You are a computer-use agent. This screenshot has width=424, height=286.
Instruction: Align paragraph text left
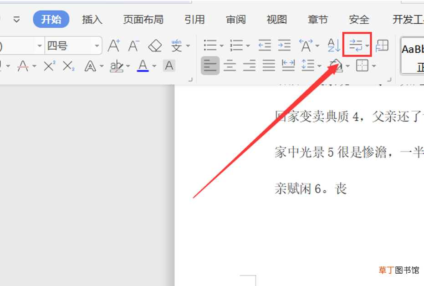pyautogui.click(x=210, y=66)
